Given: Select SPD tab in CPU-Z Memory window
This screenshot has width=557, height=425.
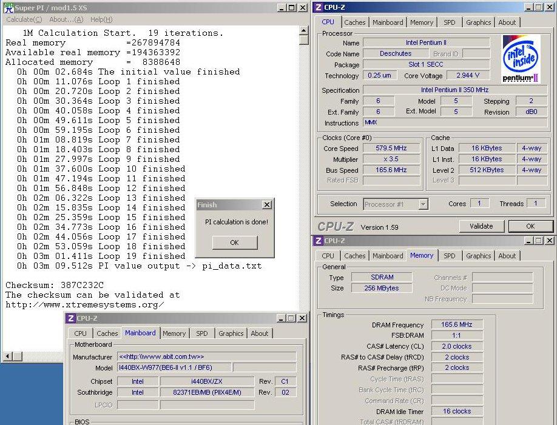Looking at the screenshot, I should [450, 256].
